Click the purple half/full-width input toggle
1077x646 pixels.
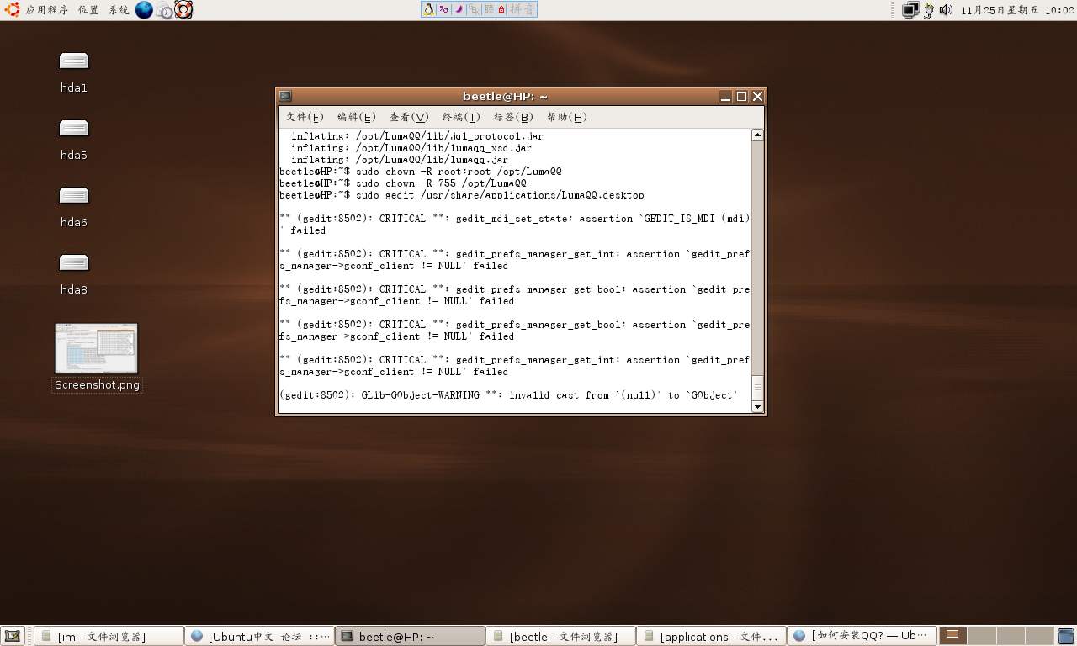tap(443, 9)
